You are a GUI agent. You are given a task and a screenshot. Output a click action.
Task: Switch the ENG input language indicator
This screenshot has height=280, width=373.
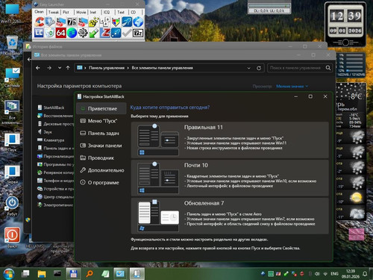(x=334, y=274)
